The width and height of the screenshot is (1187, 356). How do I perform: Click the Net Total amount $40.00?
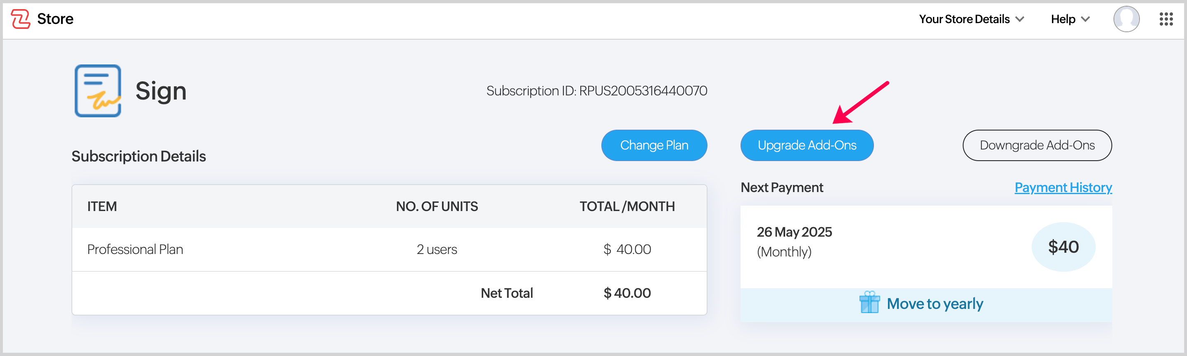627,293
